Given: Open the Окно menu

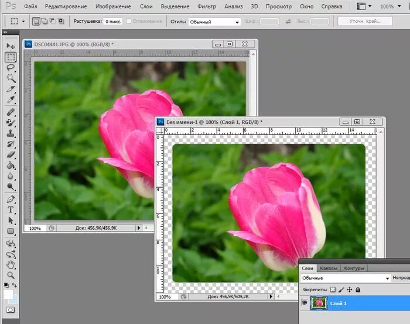Looking at the screenshot, I should pyautogui.click(x=306, y=6).
